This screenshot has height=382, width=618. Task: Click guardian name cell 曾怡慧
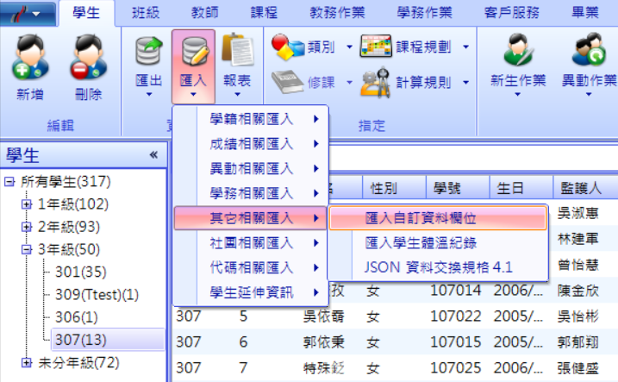(x=578, y=265)
